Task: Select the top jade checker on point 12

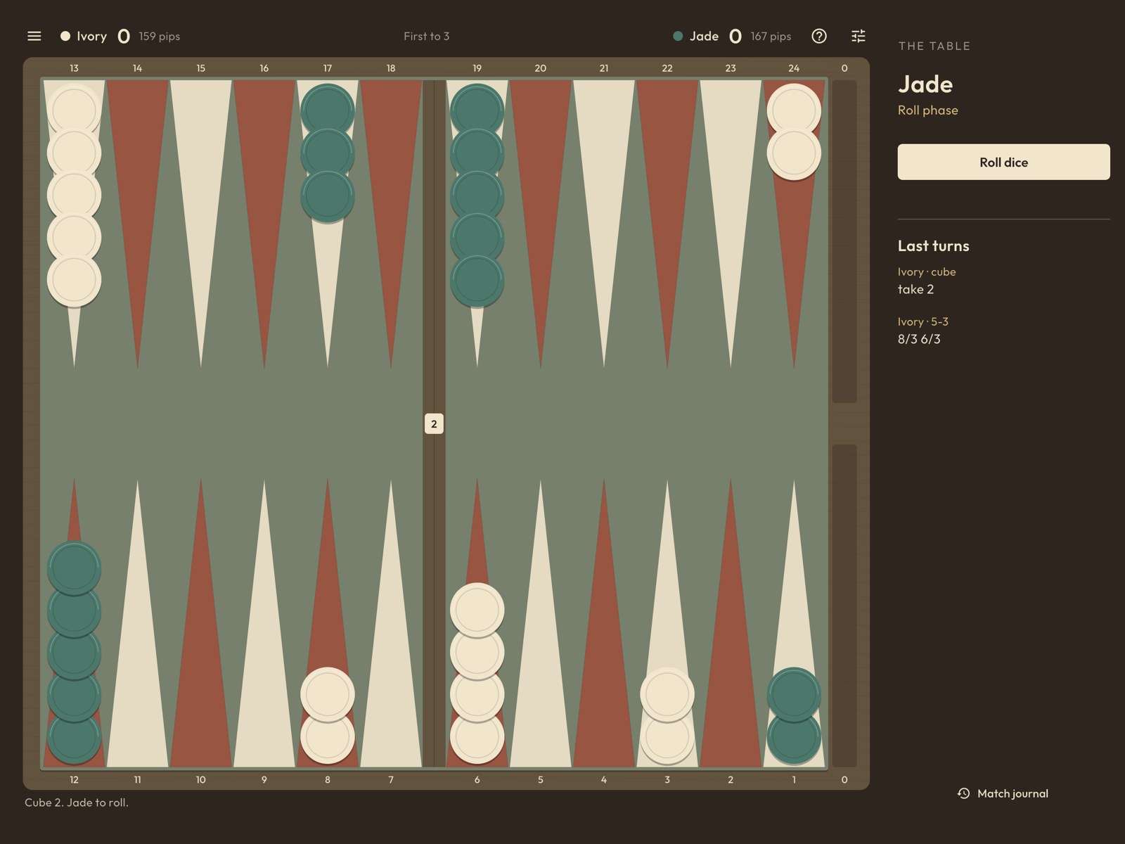Action: pyautogui.click(x=74, y=568)
